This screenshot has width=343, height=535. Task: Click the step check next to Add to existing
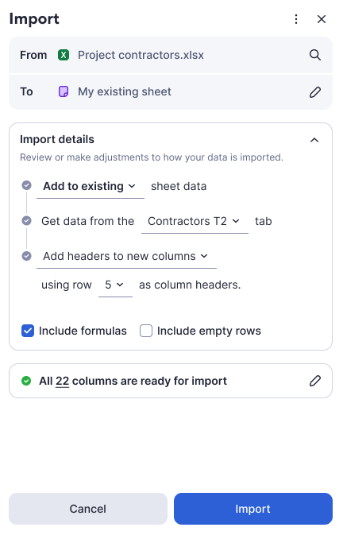26,185
